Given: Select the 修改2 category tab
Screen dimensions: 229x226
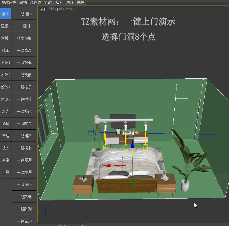Looking at the screenshot, I should click(x=6, y=99).
